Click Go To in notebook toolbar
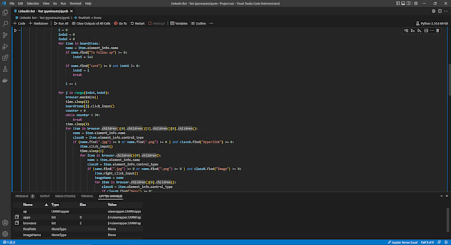This screenshot has width=451, height=245. click(120, 23)
